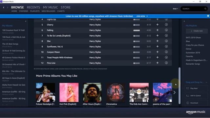
Task: Open 'All Hope Is Gone [Explicit]' album
Action: click(13, 78)
